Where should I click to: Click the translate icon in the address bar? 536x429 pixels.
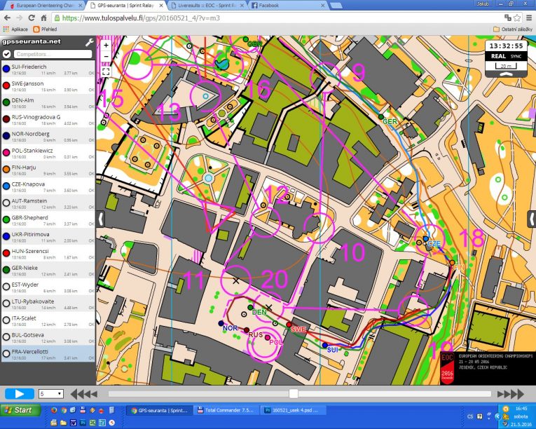508,18
